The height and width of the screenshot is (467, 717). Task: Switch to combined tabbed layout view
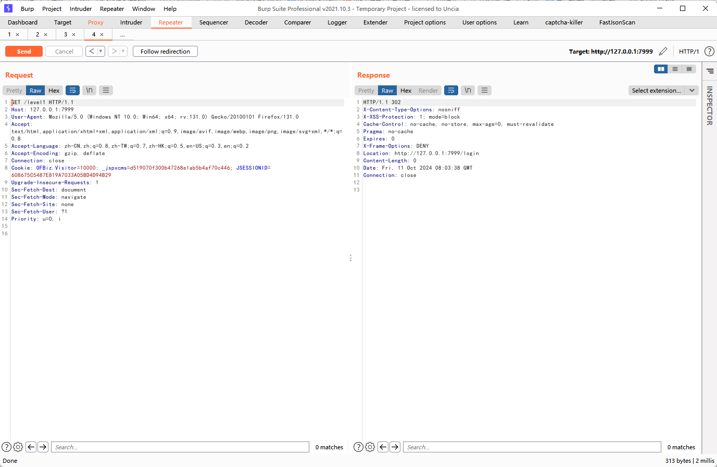689,69
